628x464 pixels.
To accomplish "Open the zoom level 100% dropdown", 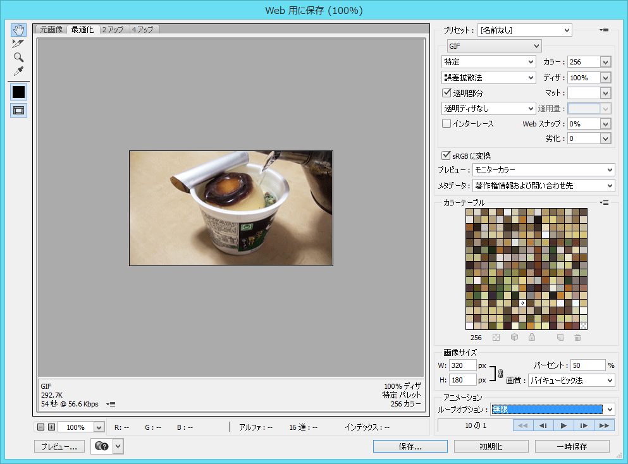I will click(99, 427).
